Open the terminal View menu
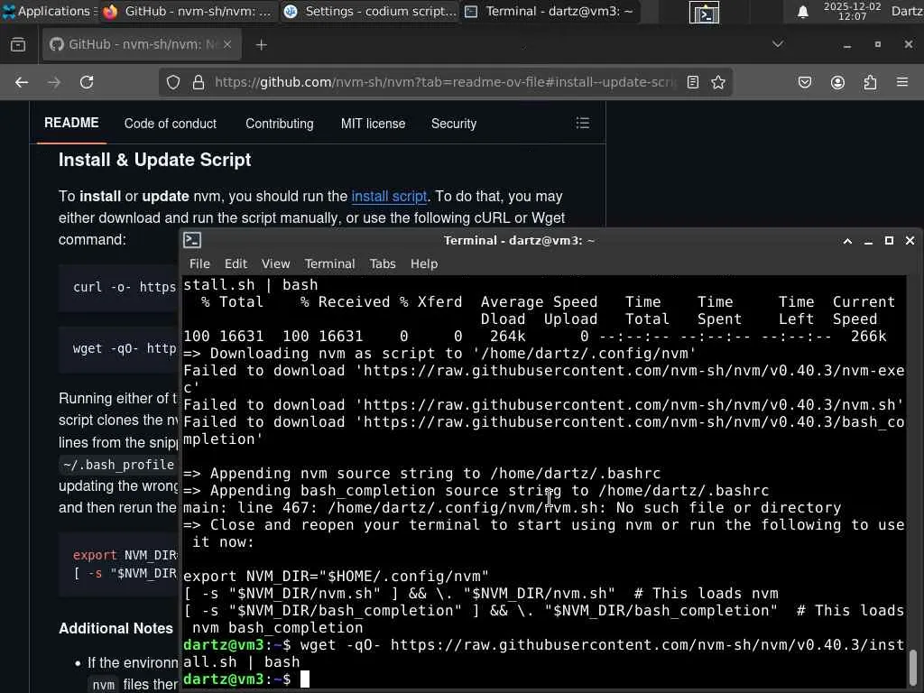The height and width of the screenshot is (693, 924). [276, 264]
